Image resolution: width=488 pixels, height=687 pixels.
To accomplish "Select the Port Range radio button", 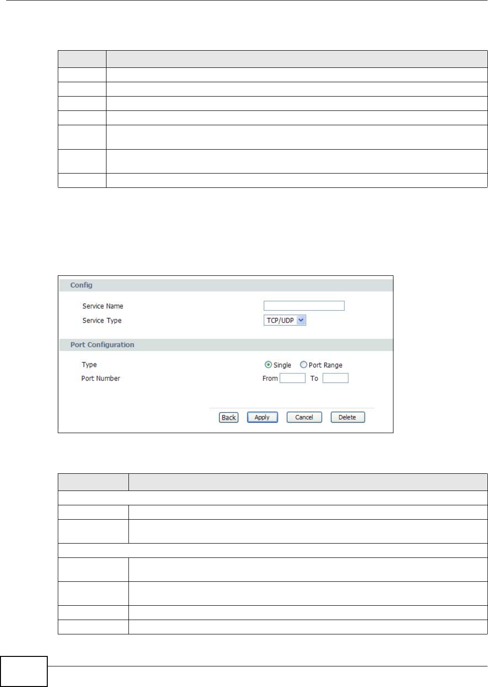I will [303, 365].
